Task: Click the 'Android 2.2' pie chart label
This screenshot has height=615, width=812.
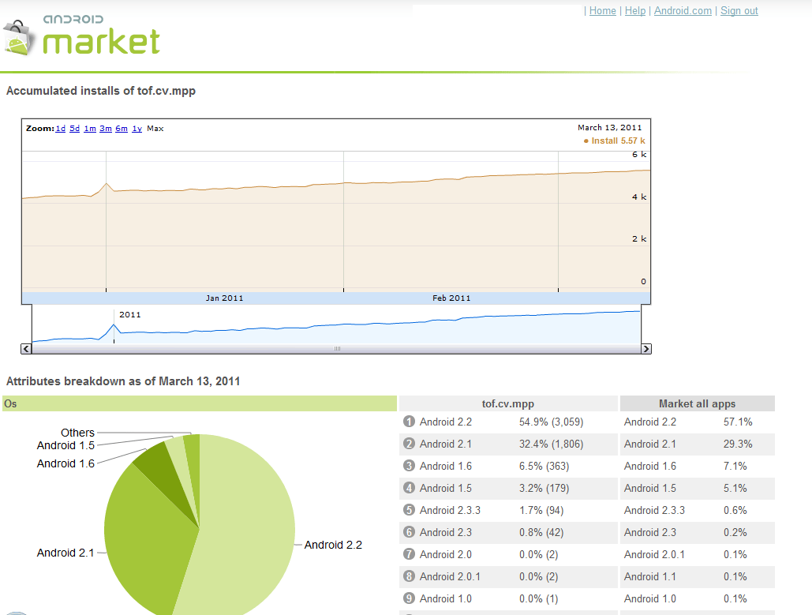Action: [x=333, y=545]
